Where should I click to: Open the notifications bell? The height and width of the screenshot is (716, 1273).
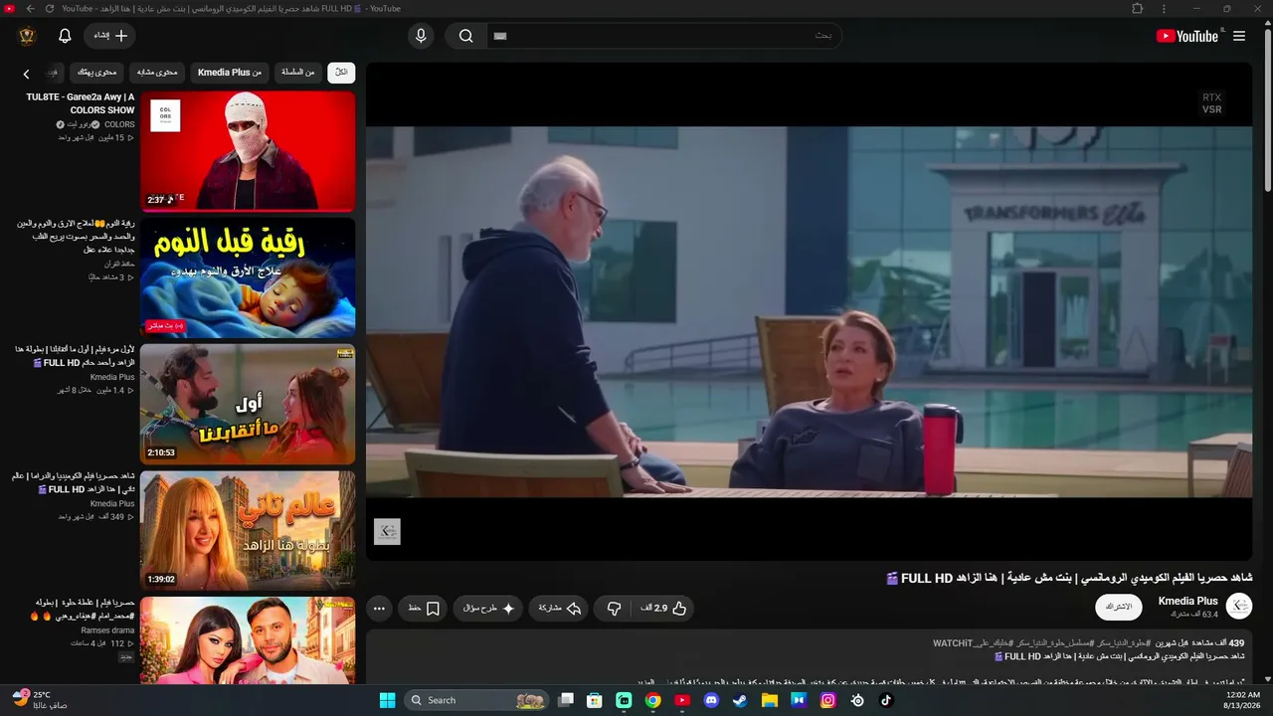tap(65, 36)
